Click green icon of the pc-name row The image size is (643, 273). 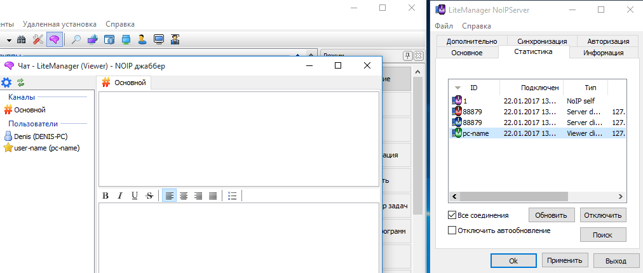[457, 133]
